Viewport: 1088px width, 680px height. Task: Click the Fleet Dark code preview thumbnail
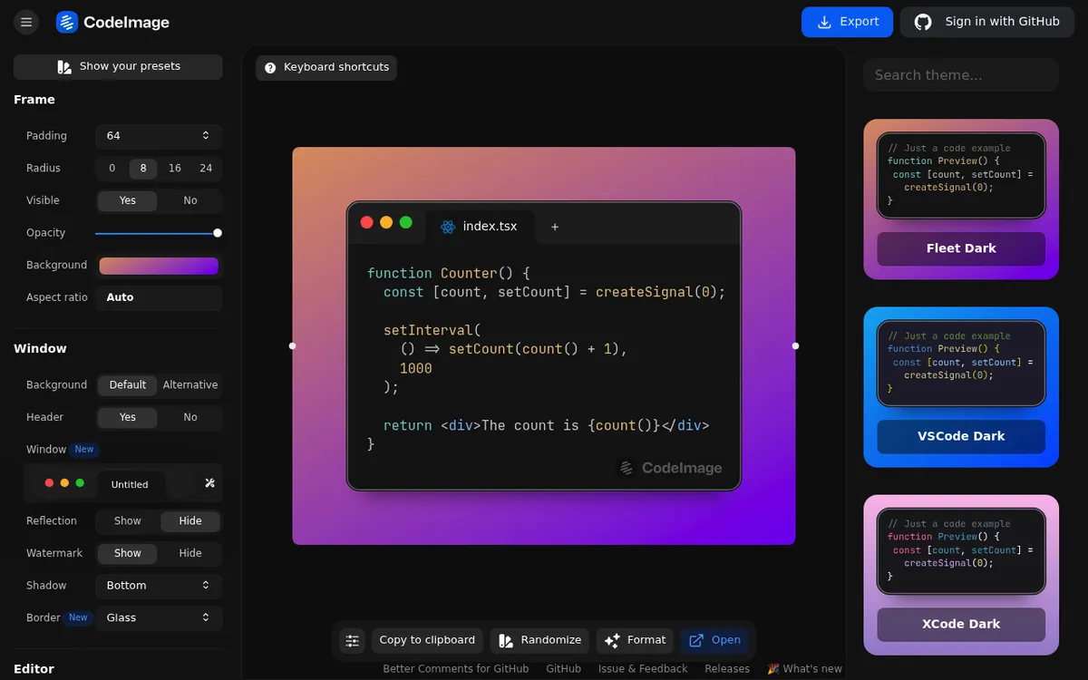click(x=961, y=176)
